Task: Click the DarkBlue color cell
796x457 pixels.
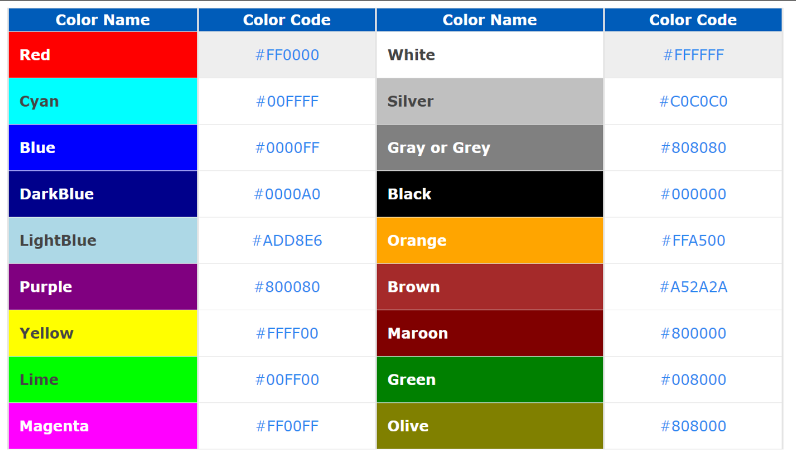Action: [x=102, y=194]
